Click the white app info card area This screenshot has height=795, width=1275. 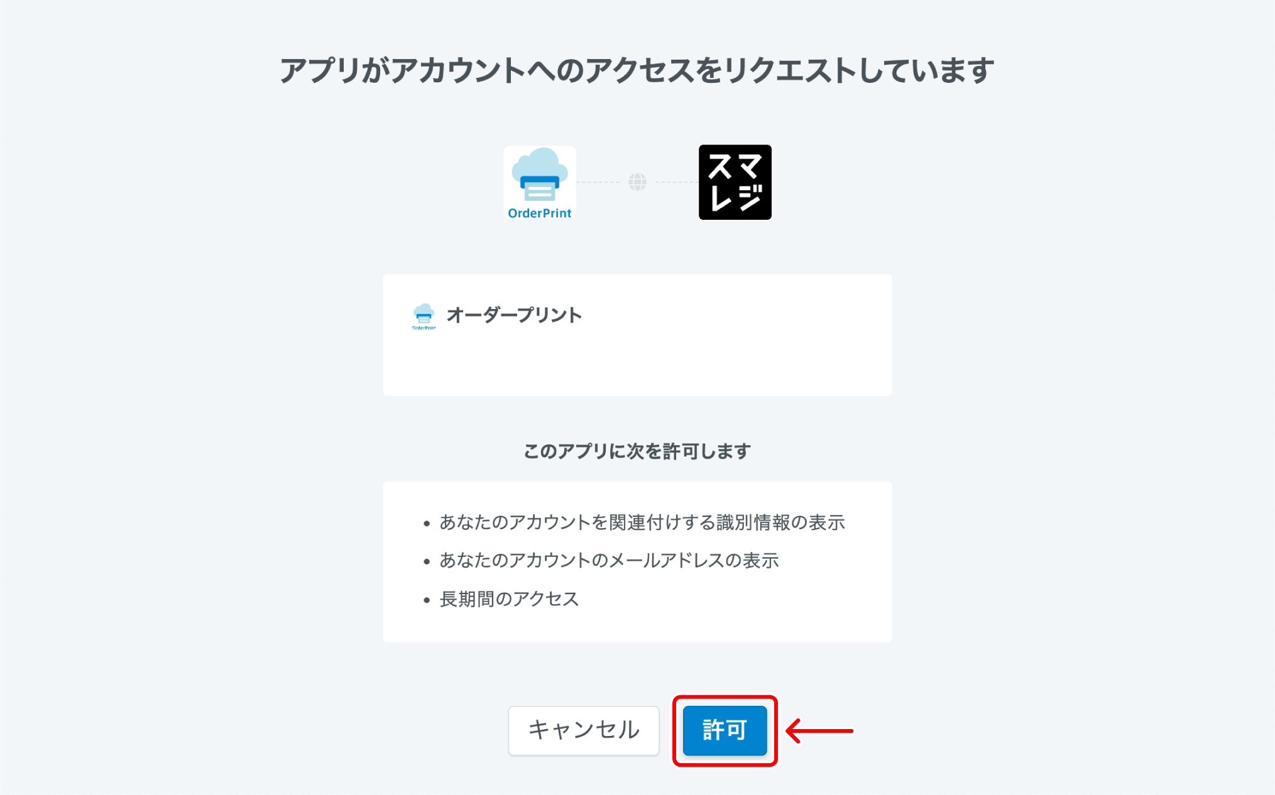click(x=637, y=335)
